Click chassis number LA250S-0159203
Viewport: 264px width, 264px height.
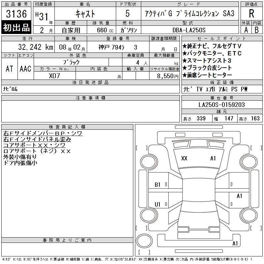[x=221, y=105]
